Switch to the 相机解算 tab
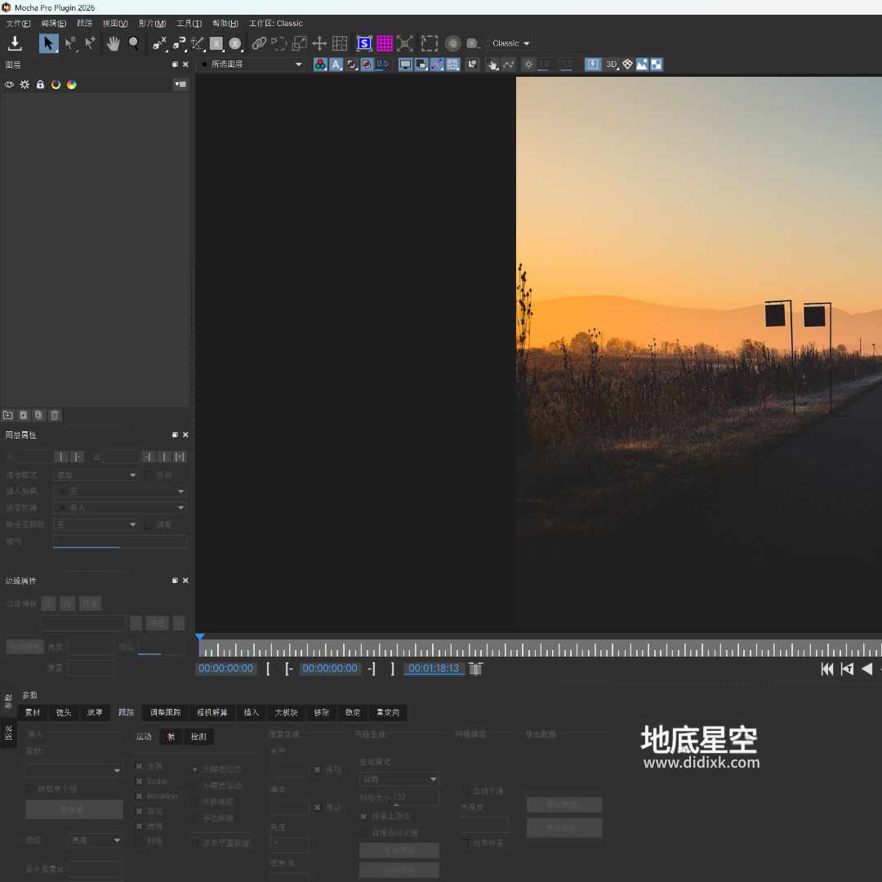 [212, 713]
